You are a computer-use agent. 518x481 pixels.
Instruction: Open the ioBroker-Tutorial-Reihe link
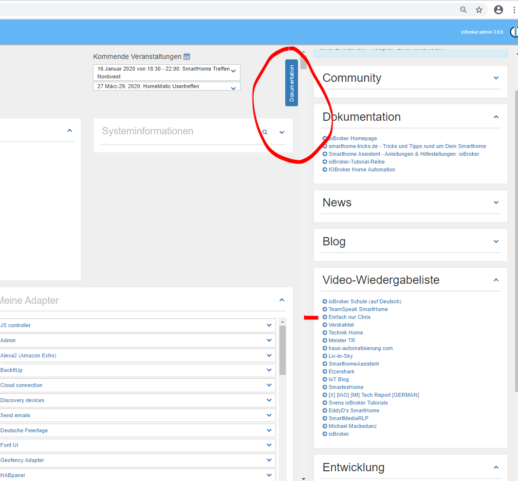point(356,162)
